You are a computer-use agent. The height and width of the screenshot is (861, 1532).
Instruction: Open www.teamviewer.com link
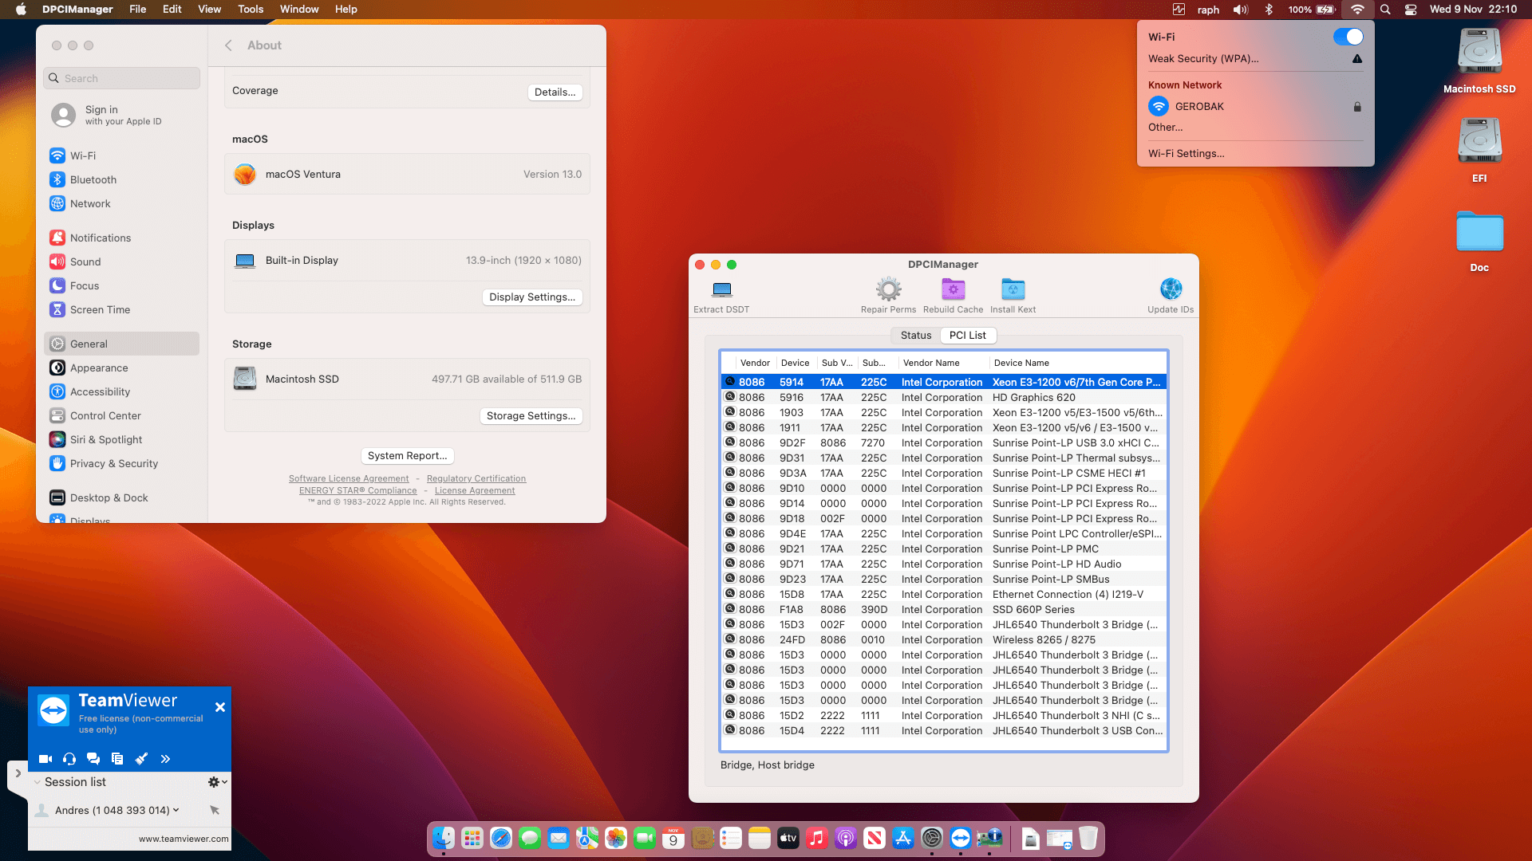184,839
